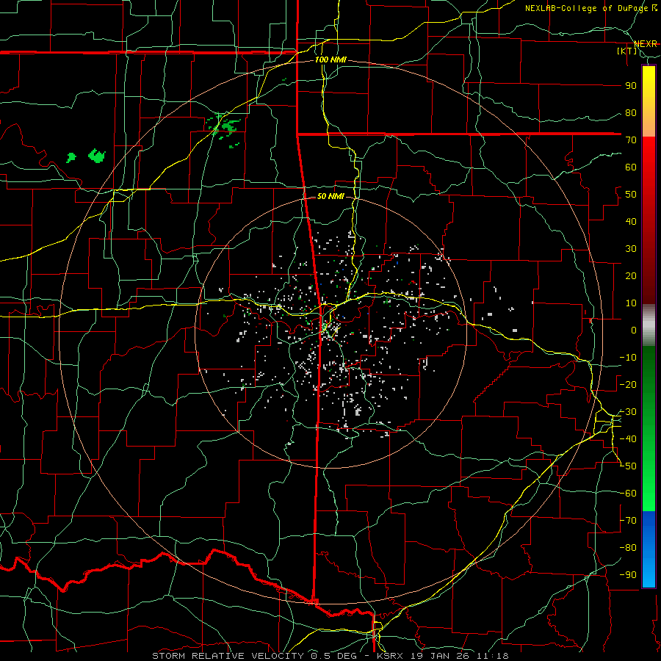Click the positive 40 scale label

[631, 222]
